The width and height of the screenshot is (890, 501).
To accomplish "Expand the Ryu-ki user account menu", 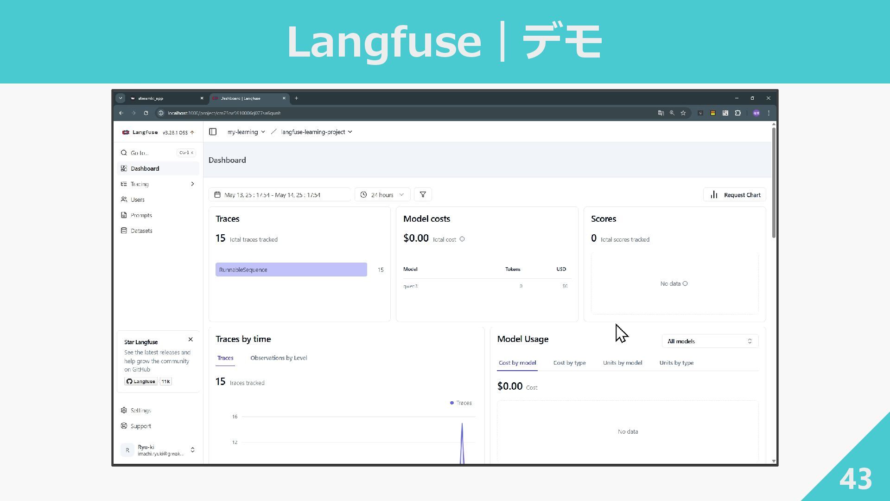I will [x=158, y=450].
